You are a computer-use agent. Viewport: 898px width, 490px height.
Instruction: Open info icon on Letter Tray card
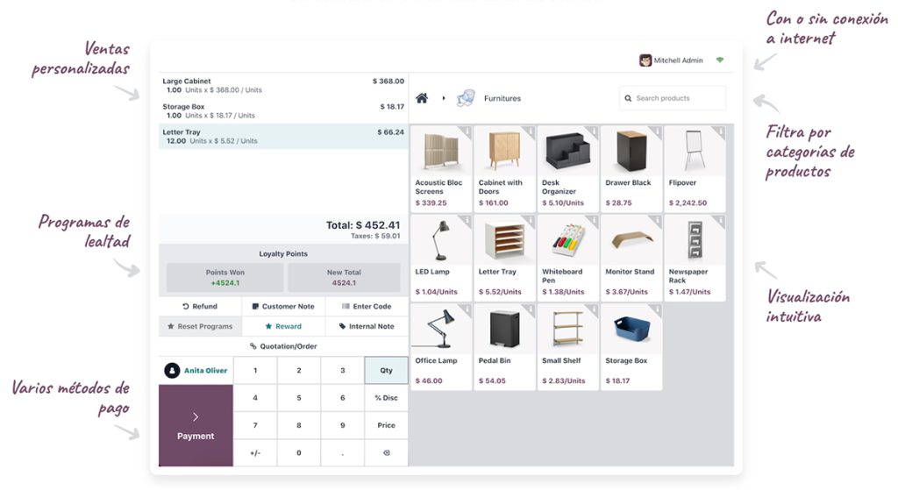(531, 221)
